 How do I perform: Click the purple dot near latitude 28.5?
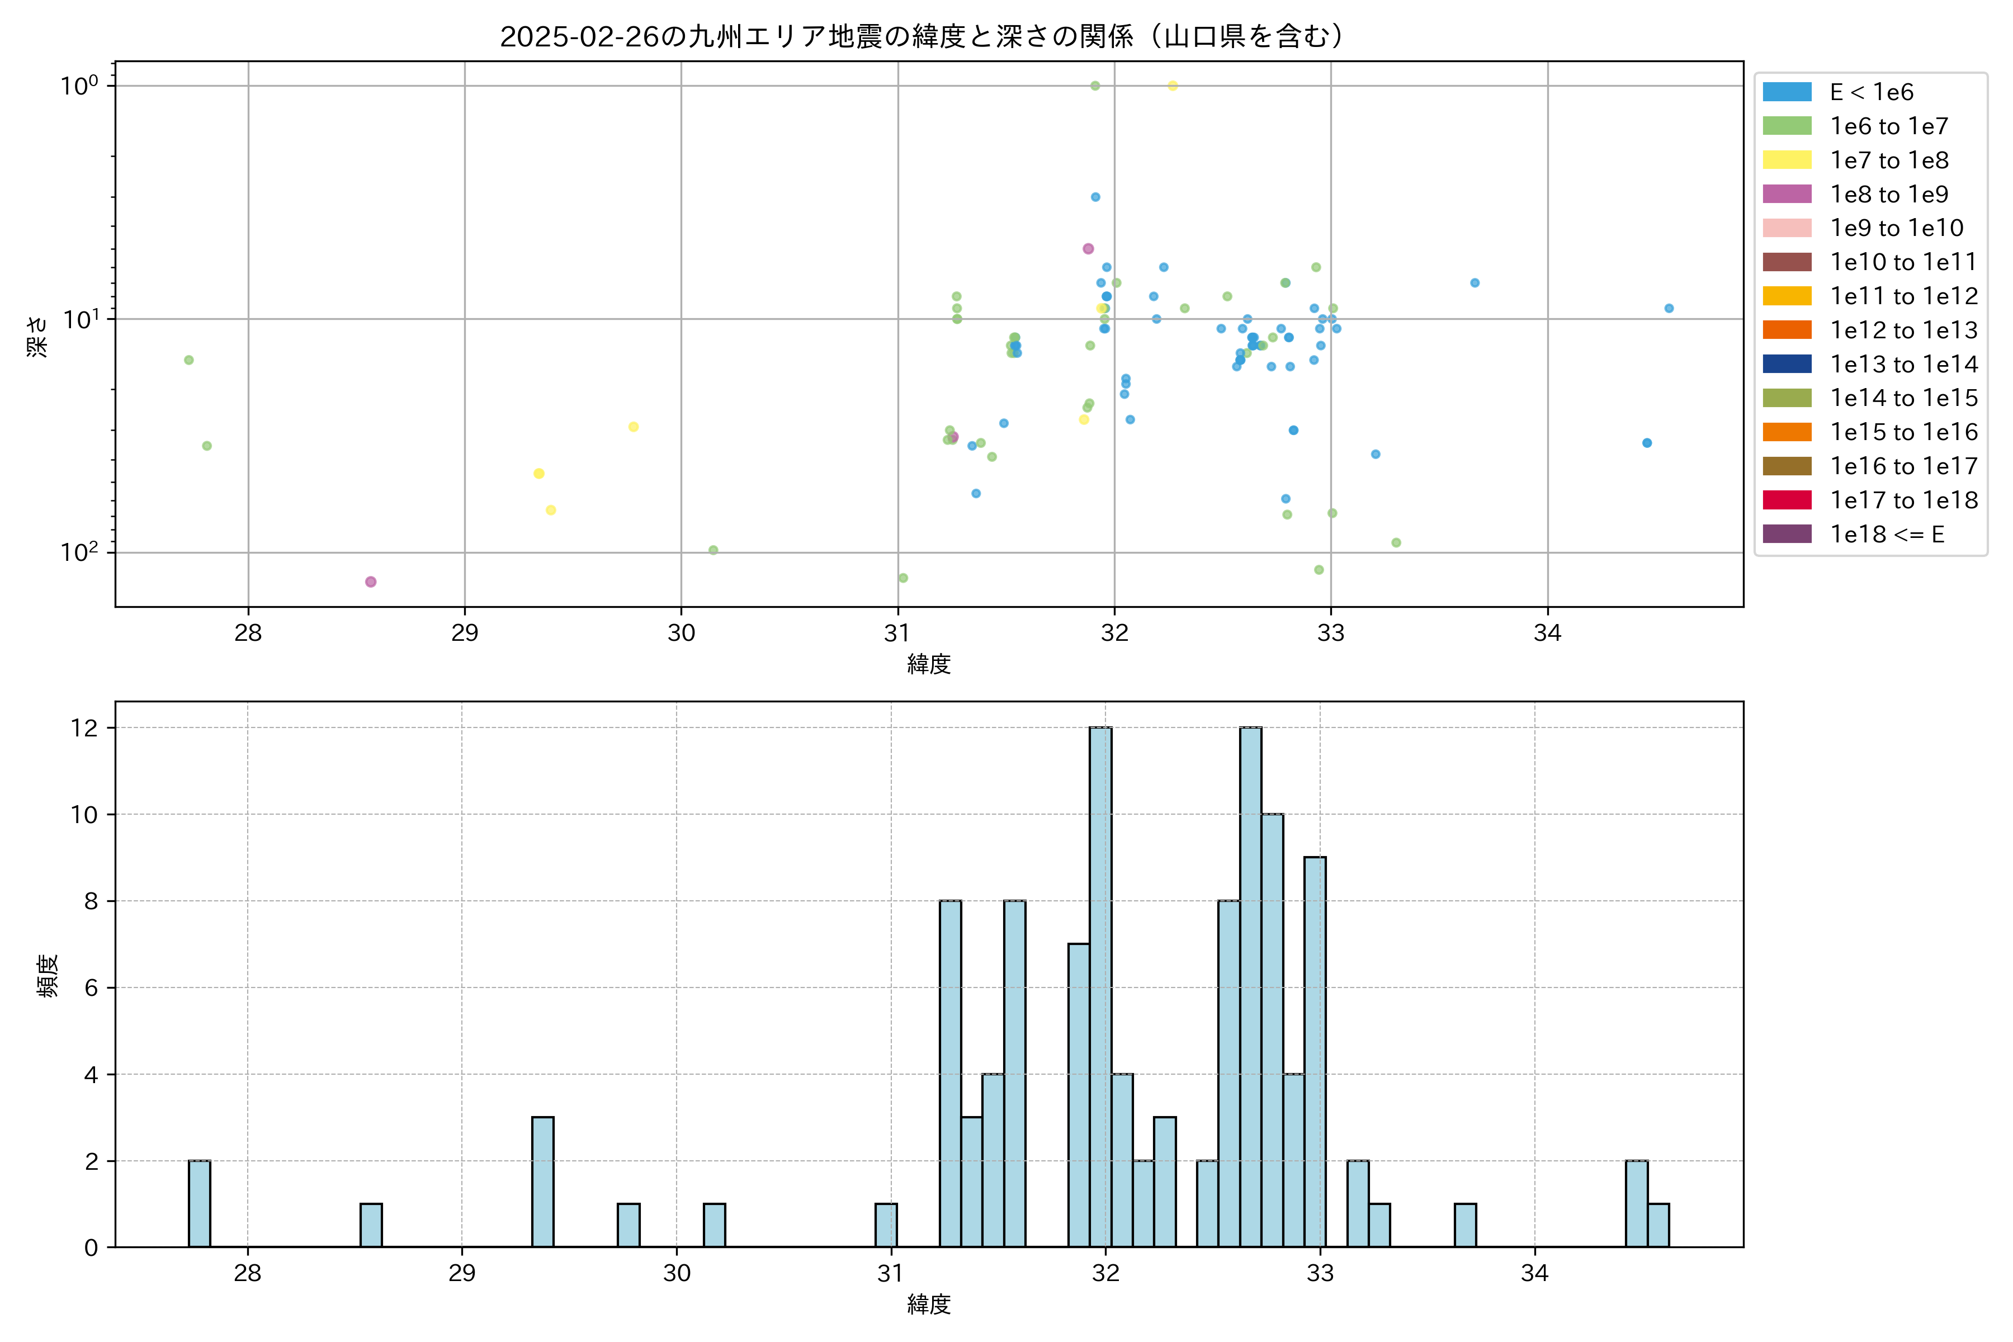point(371,582)
